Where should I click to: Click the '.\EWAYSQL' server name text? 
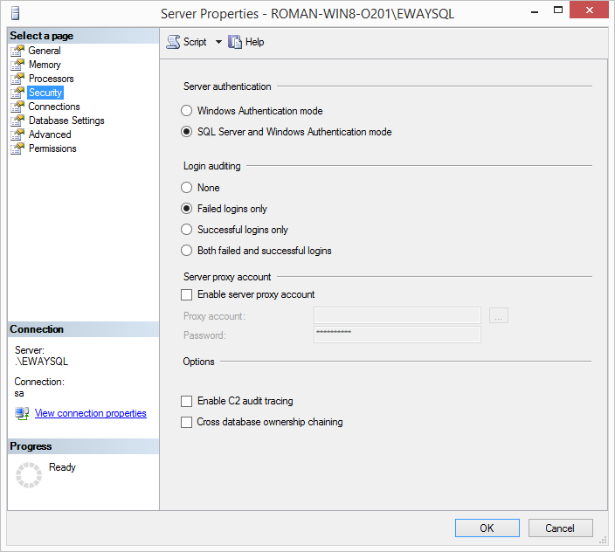pos(41,362)
